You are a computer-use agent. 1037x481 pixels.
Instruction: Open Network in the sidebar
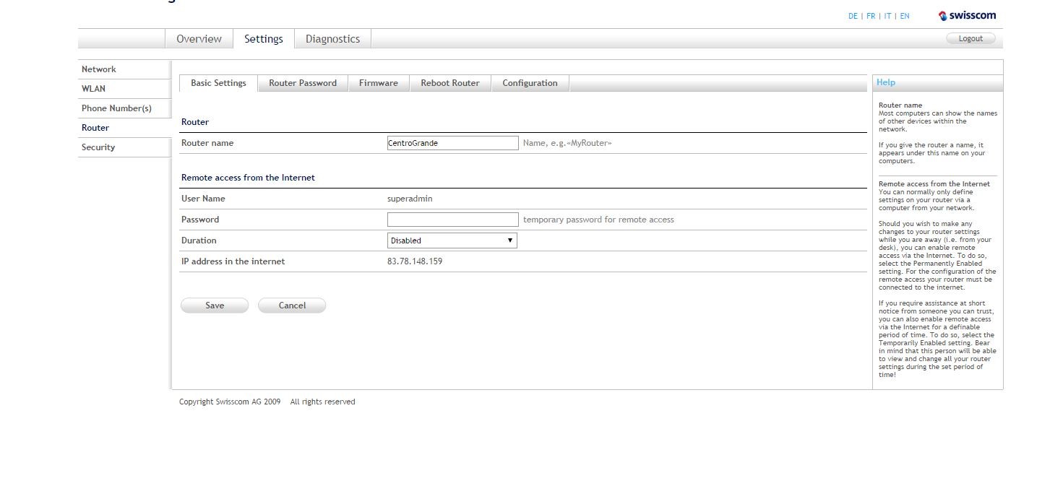pyautogui.click(x=99, y=69)
